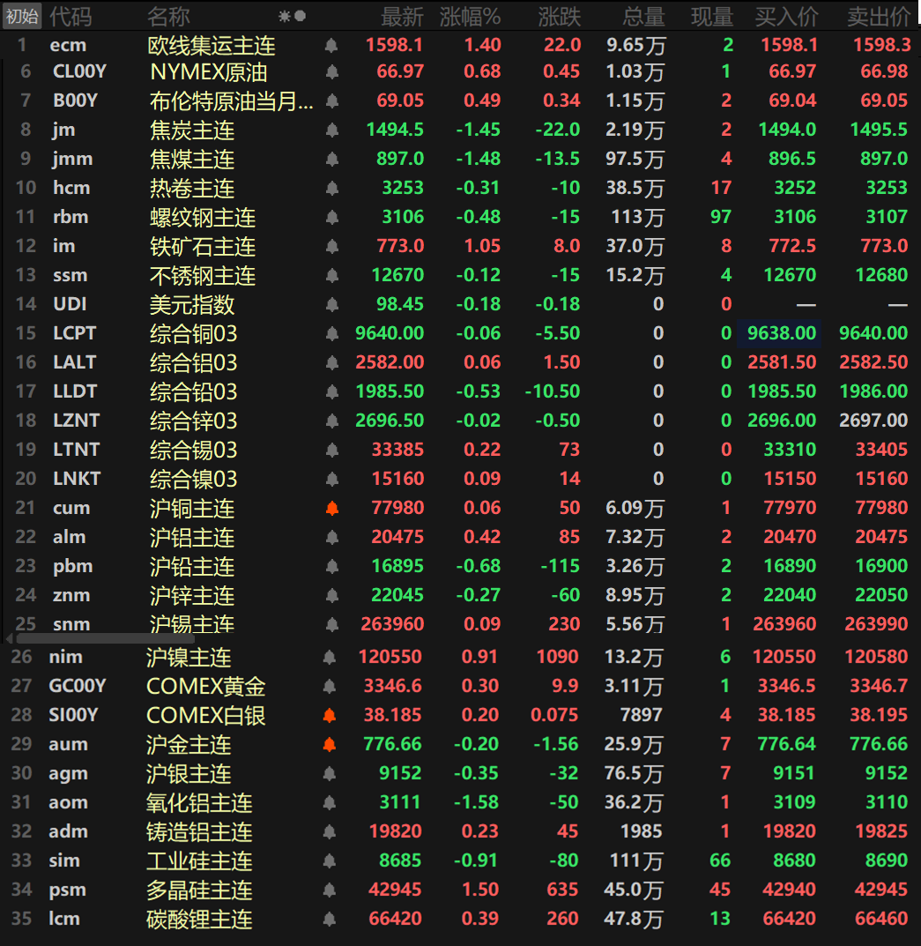Click the code cell SI00Y
This screenshot has width=921, height=946.
[73, 715]
